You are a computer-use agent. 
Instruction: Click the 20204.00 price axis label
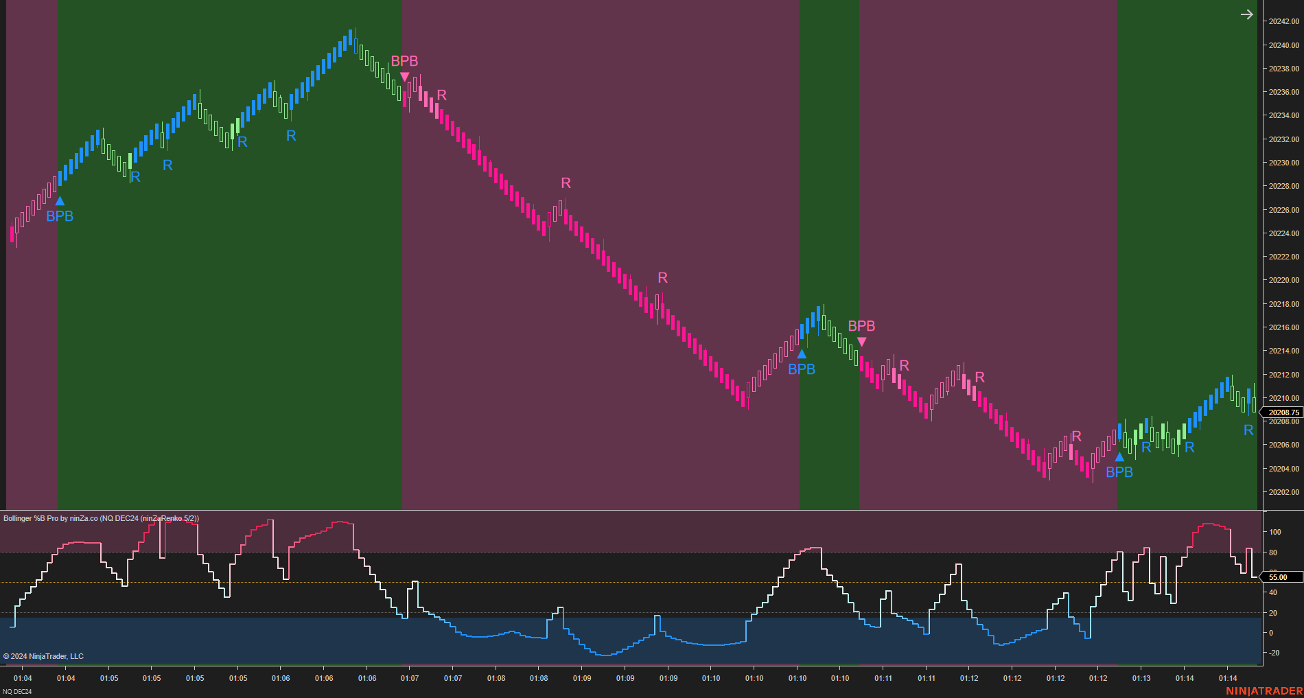(1283, 469)
